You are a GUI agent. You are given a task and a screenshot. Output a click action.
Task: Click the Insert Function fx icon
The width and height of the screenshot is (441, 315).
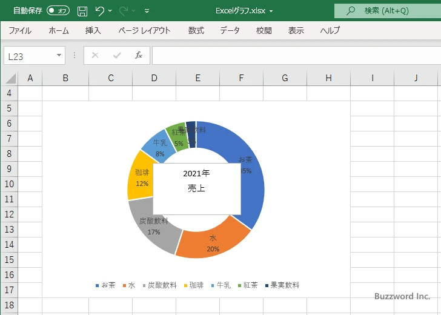139,55
